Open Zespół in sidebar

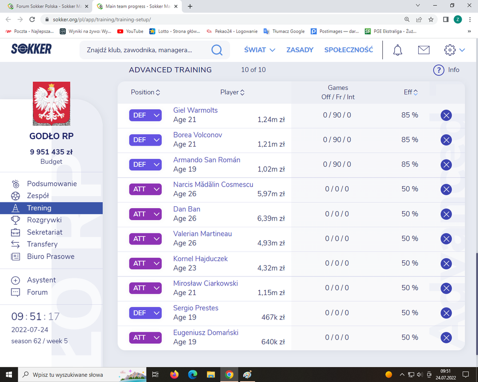click(38, 196)
